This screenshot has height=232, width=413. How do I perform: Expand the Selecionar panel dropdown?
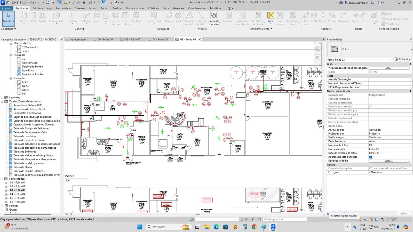(x=9, y=29)
